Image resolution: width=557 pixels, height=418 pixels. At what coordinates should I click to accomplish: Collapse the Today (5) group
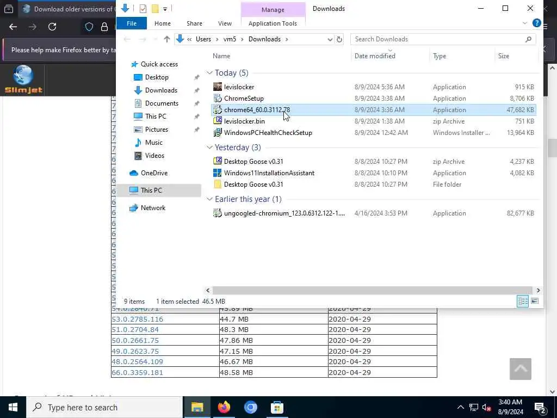pos(209,73)
